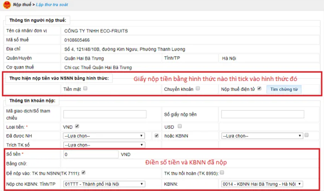Image resolution: width=324 pixels, height=191 pixels.
Task: Tick the Tiền mặt checkbox
Action: click(86, 89)
